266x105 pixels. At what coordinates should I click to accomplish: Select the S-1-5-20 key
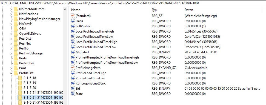point(30,88)
